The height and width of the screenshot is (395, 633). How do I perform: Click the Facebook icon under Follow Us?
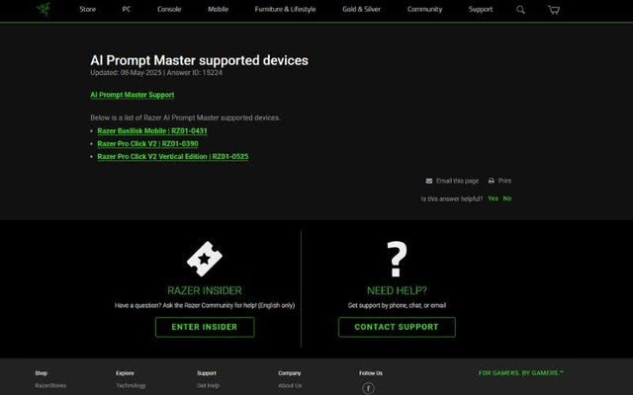(x=368, y=388)
